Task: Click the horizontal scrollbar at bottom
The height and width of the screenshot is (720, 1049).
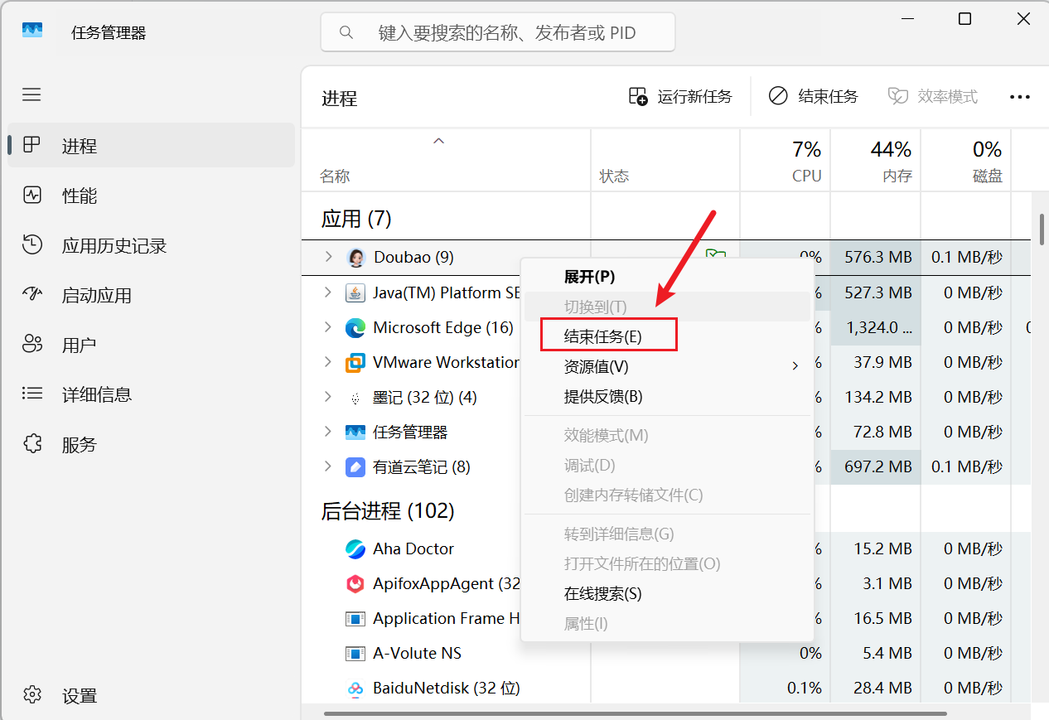Action: (x=636, y=713)
